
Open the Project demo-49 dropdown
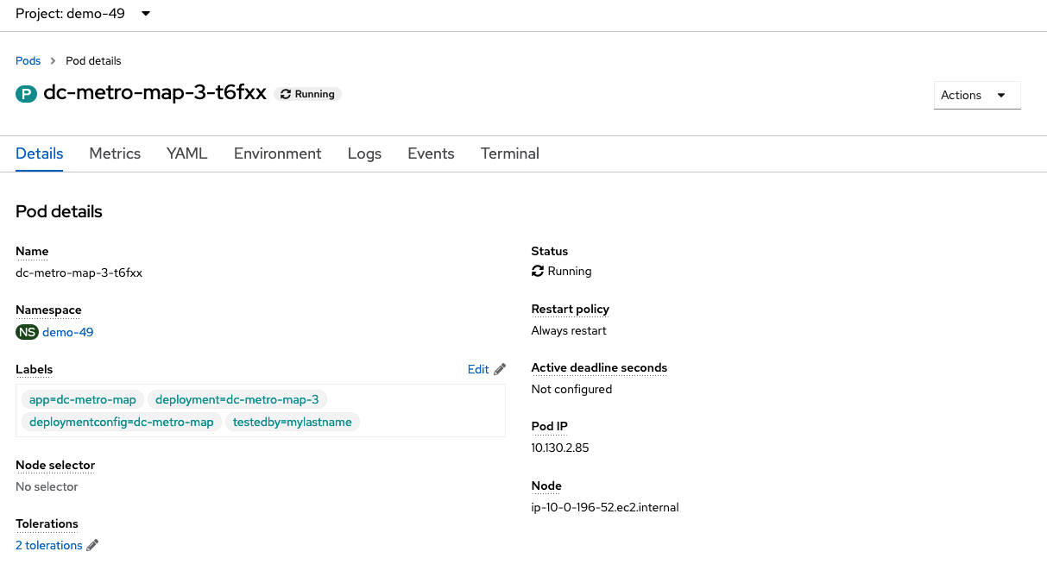(84, 14)
